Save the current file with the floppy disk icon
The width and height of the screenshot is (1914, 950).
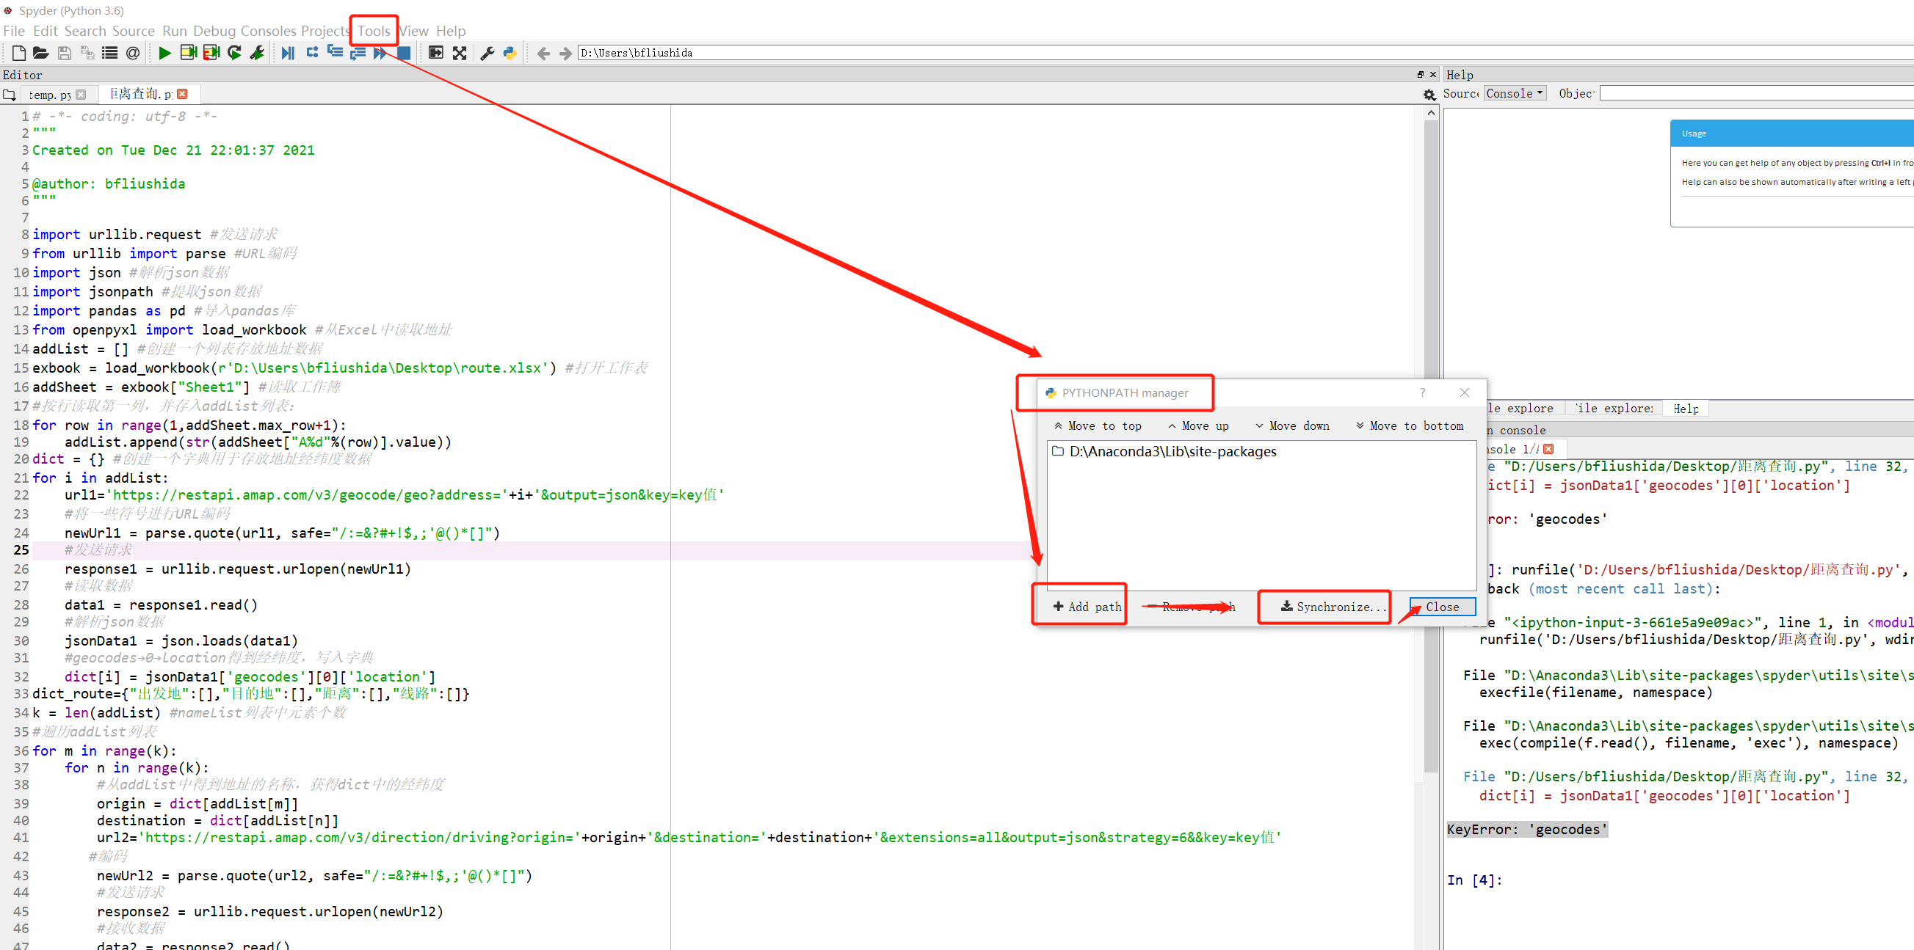pos(64,53)
